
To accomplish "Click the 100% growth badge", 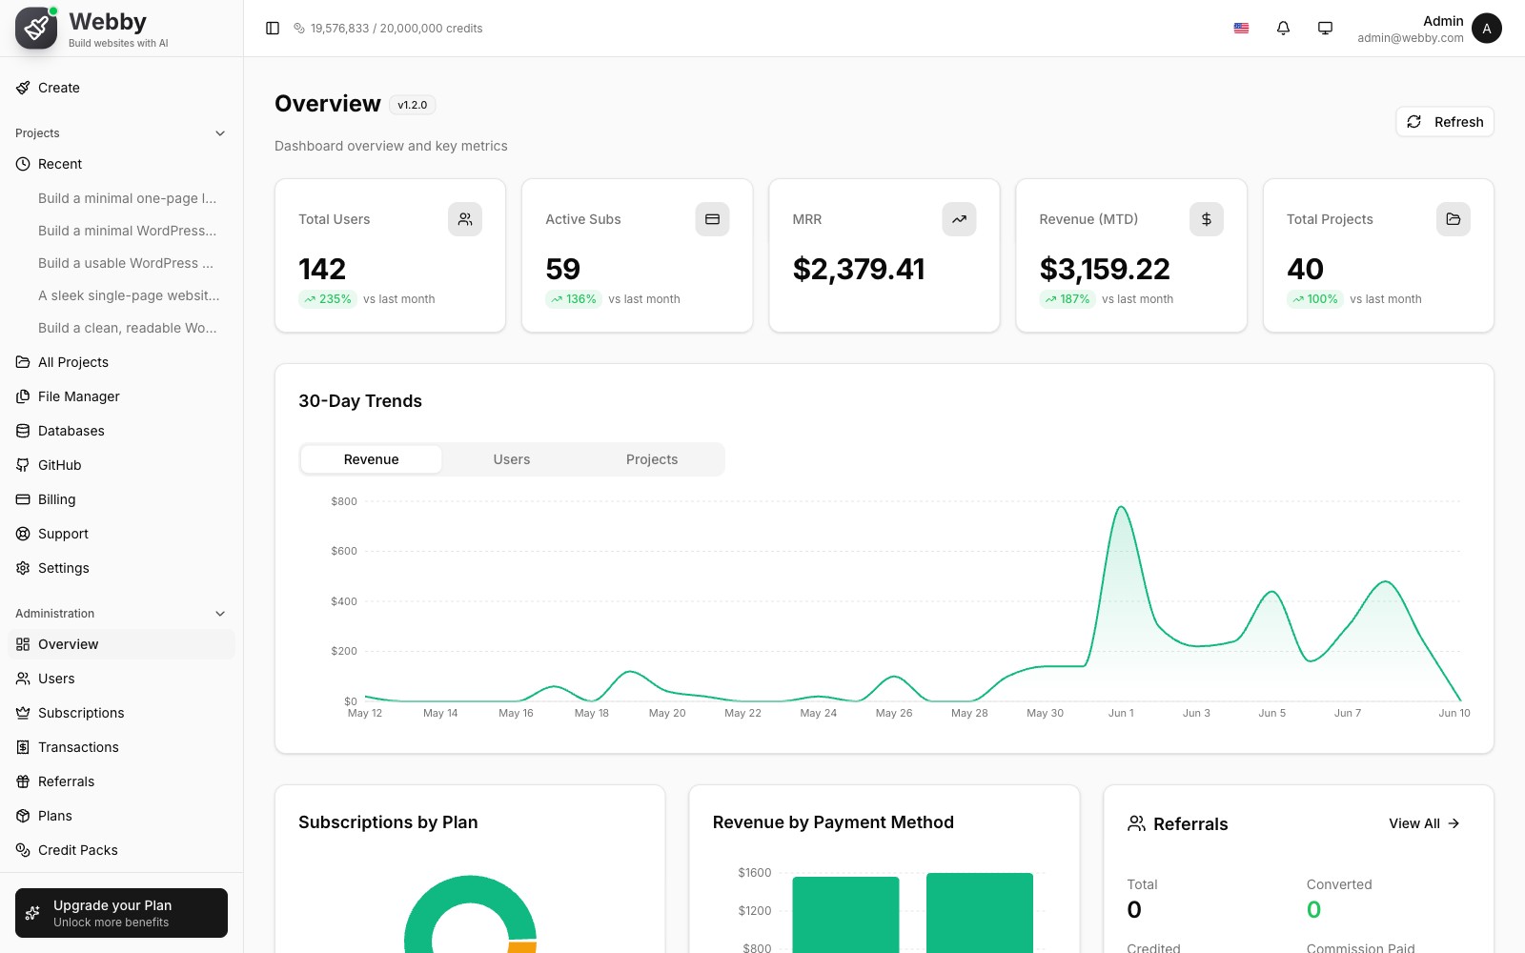I will (x=1315, y=299).
